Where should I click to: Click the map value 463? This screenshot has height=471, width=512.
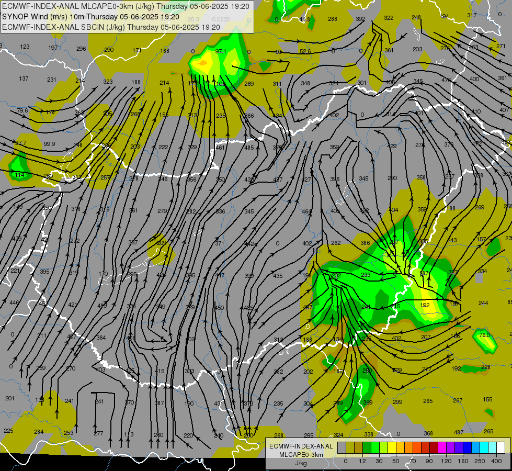[473, 47]
